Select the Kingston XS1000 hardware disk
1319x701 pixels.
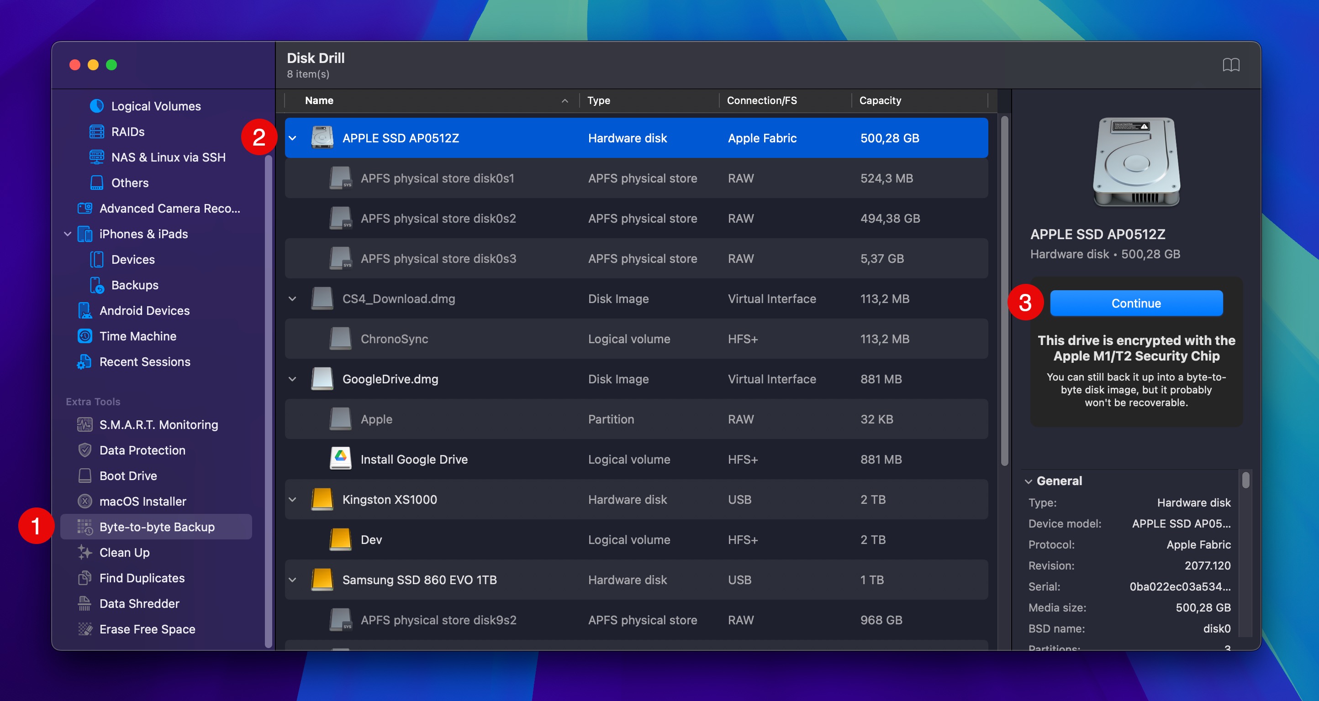pos(390,499)
